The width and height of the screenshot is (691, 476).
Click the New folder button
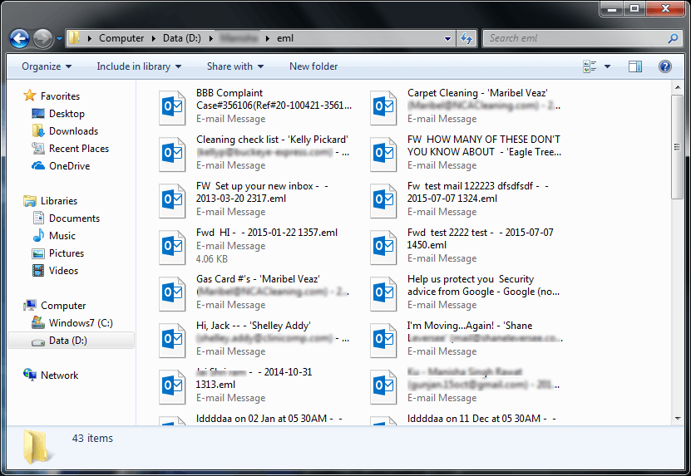[313, 66]
